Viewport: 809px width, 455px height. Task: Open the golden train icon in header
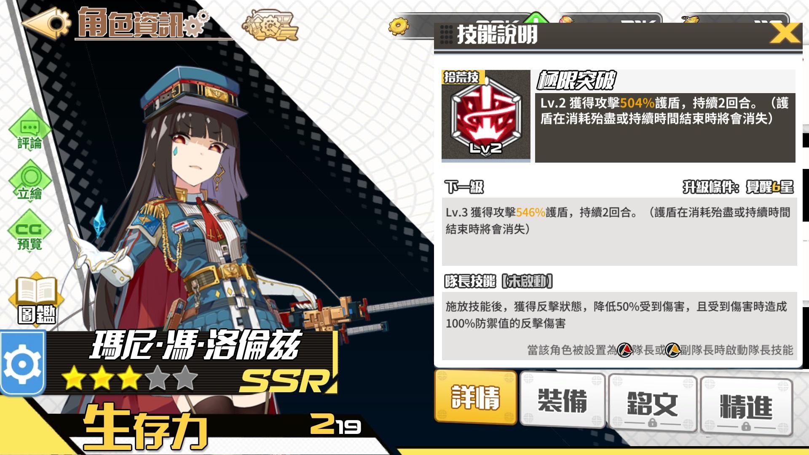(x=270, y=26)
